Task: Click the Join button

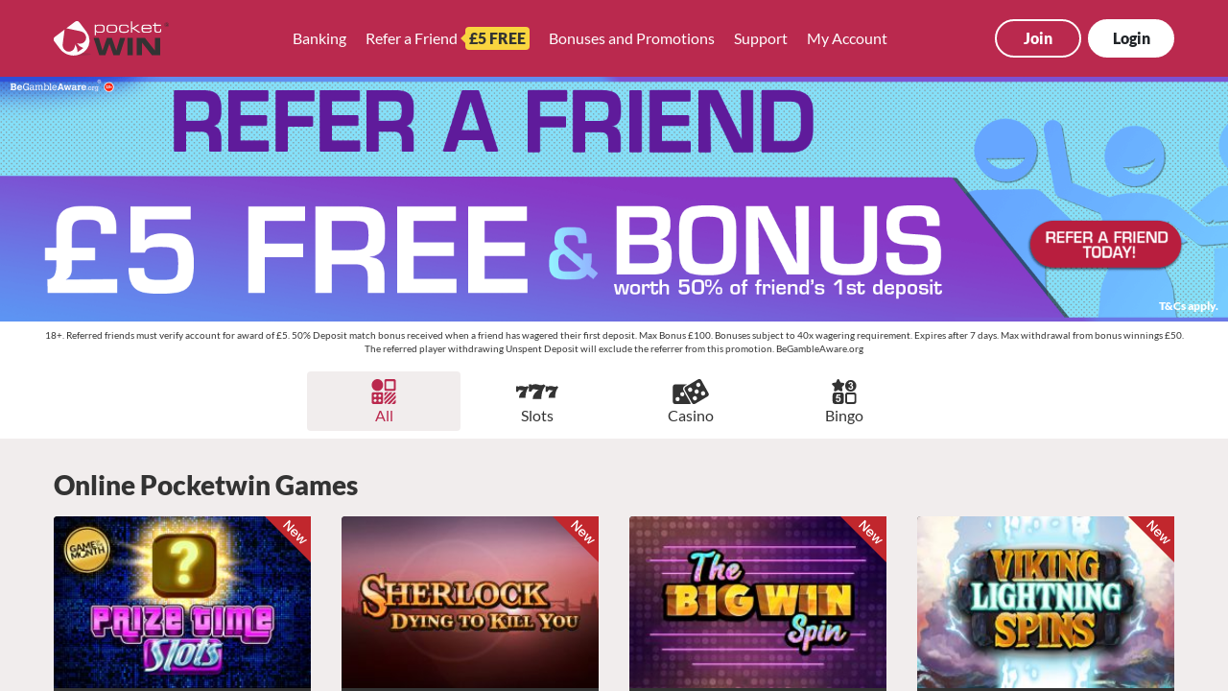Action: (1038, 38)
